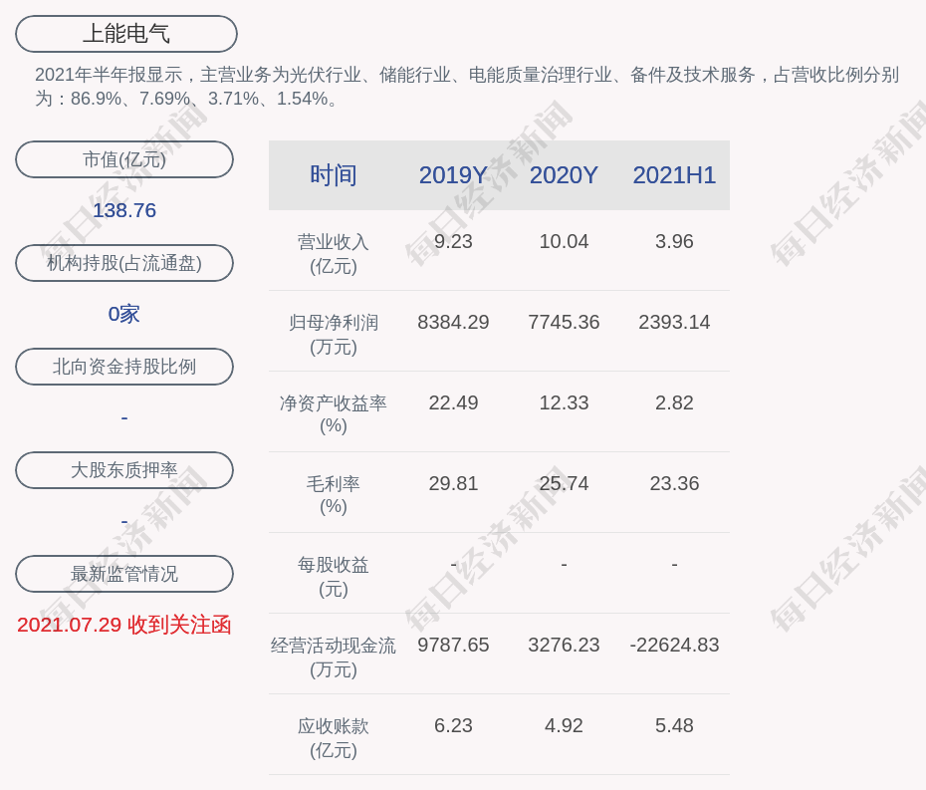
Task: Open the 最新监管情况 label
Action: 124,574
